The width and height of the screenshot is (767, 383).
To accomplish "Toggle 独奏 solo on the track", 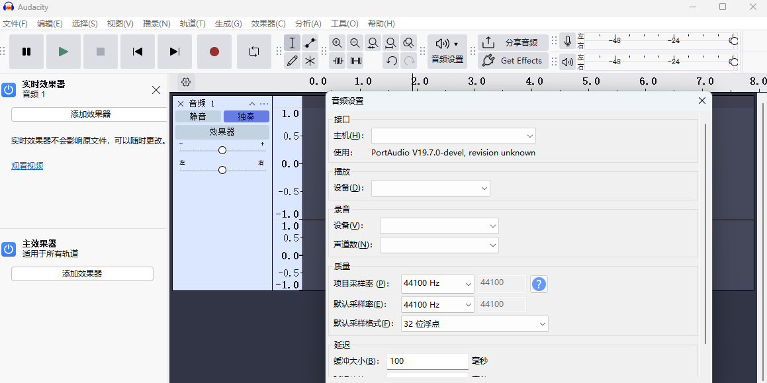I will tap(246, 116).
